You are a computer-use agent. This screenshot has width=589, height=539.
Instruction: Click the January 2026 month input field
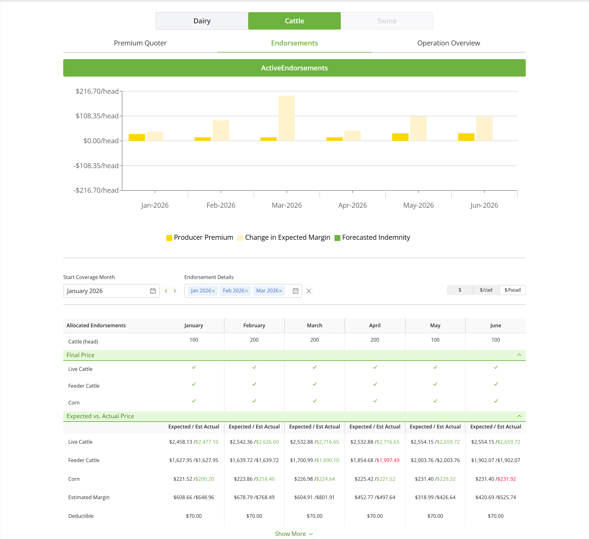click(106, 291)
